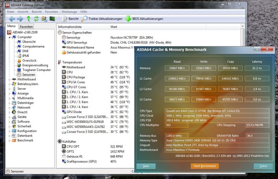The image size is (278, 179).
Task: Click Start Benchmark
Action: coord(205,166)
